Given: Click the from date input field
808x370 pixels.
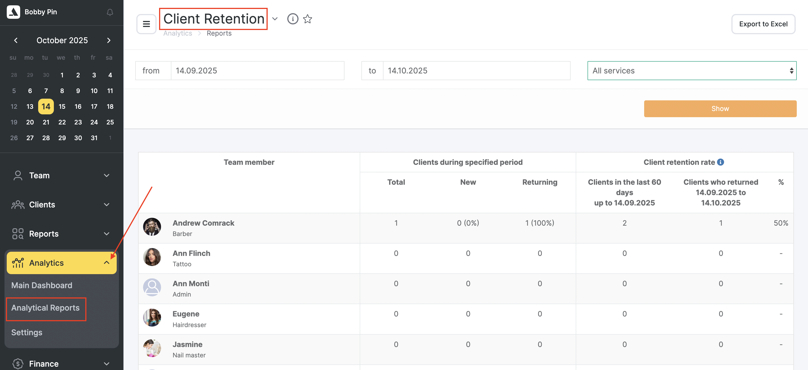Looking at the screenshot, I should (x=257, y=71).
